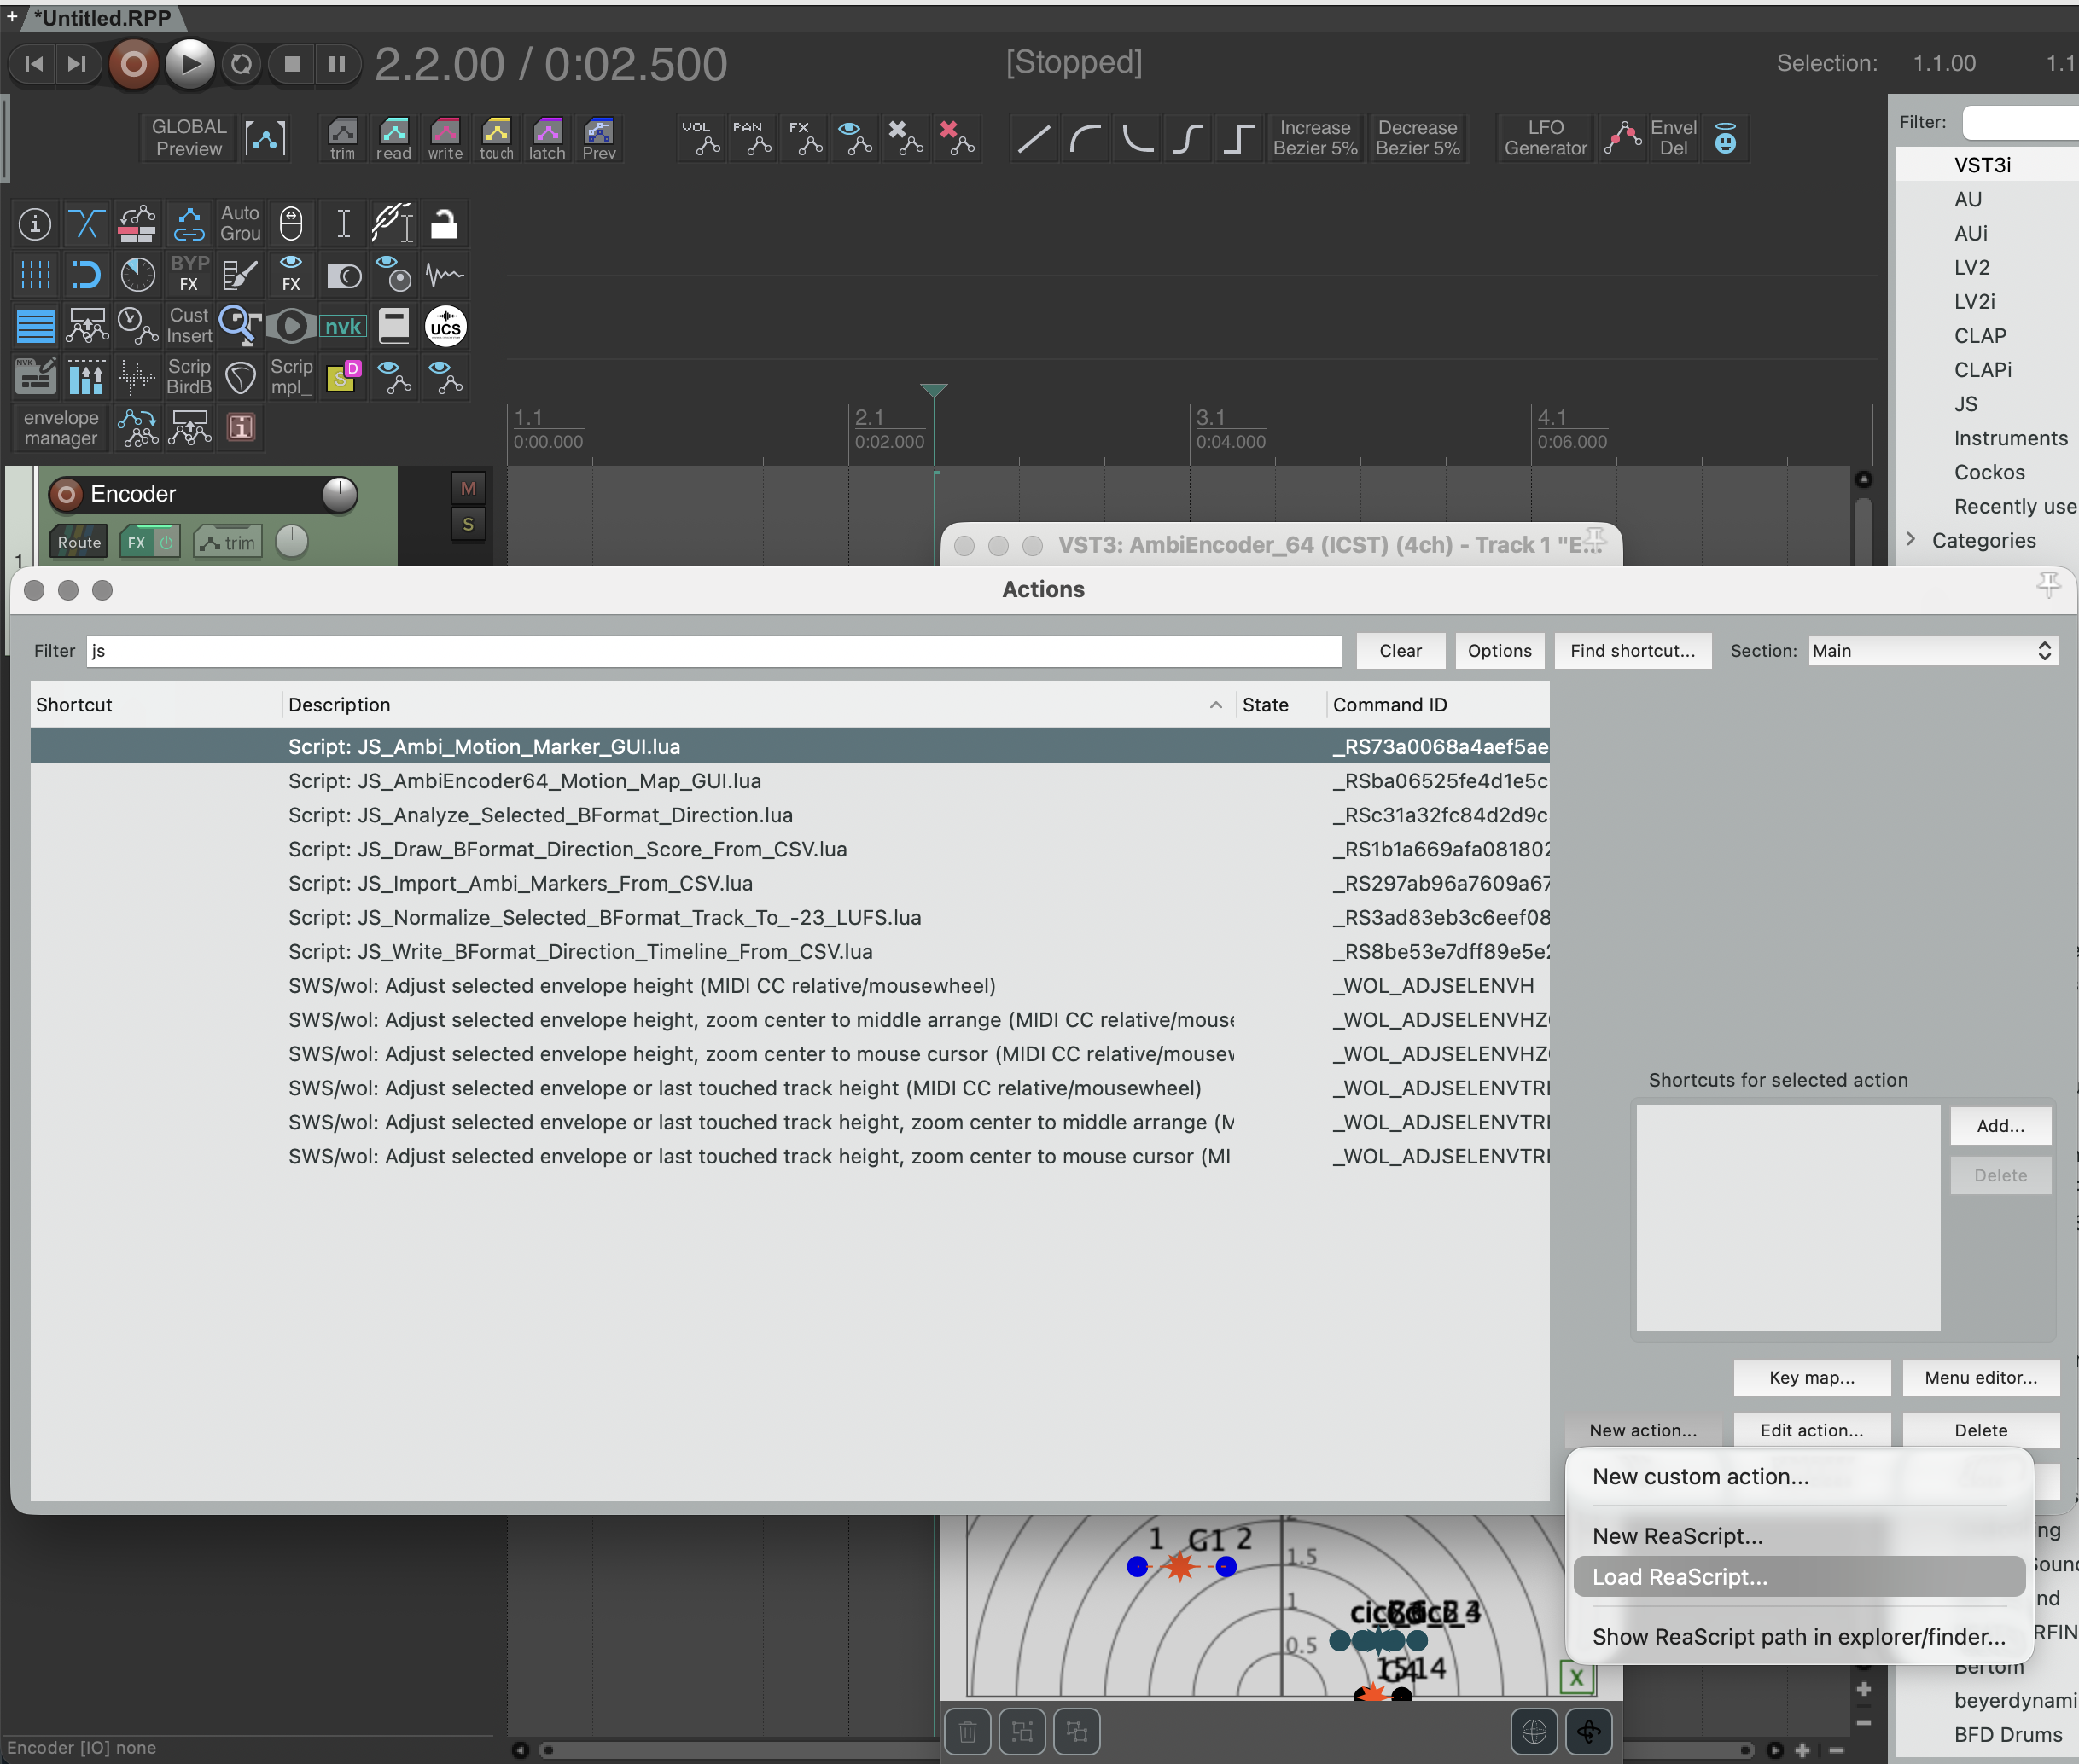Set trim automation mode icon
The image size is (2079, 1764).
342,139
